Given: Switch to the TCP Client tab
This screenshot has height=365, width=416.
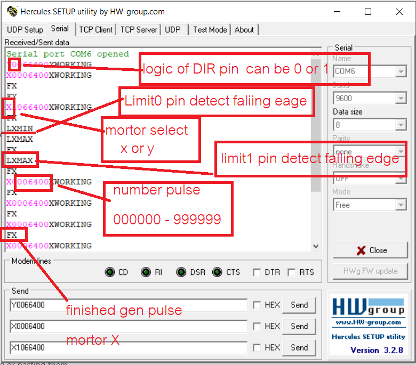Looking at the screenshot, I should pos(95,29).
